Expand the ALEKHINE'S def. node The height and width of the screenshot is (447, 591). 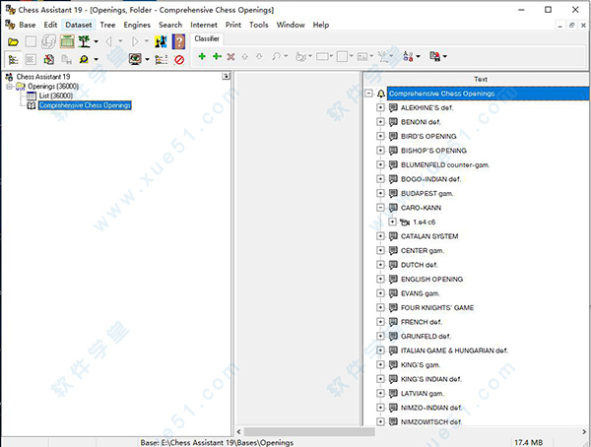point(381,108)
